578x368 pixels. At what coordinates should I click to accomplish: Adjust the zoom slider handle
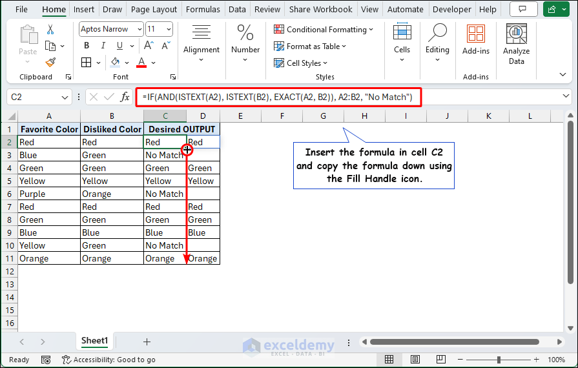(499, 360)
